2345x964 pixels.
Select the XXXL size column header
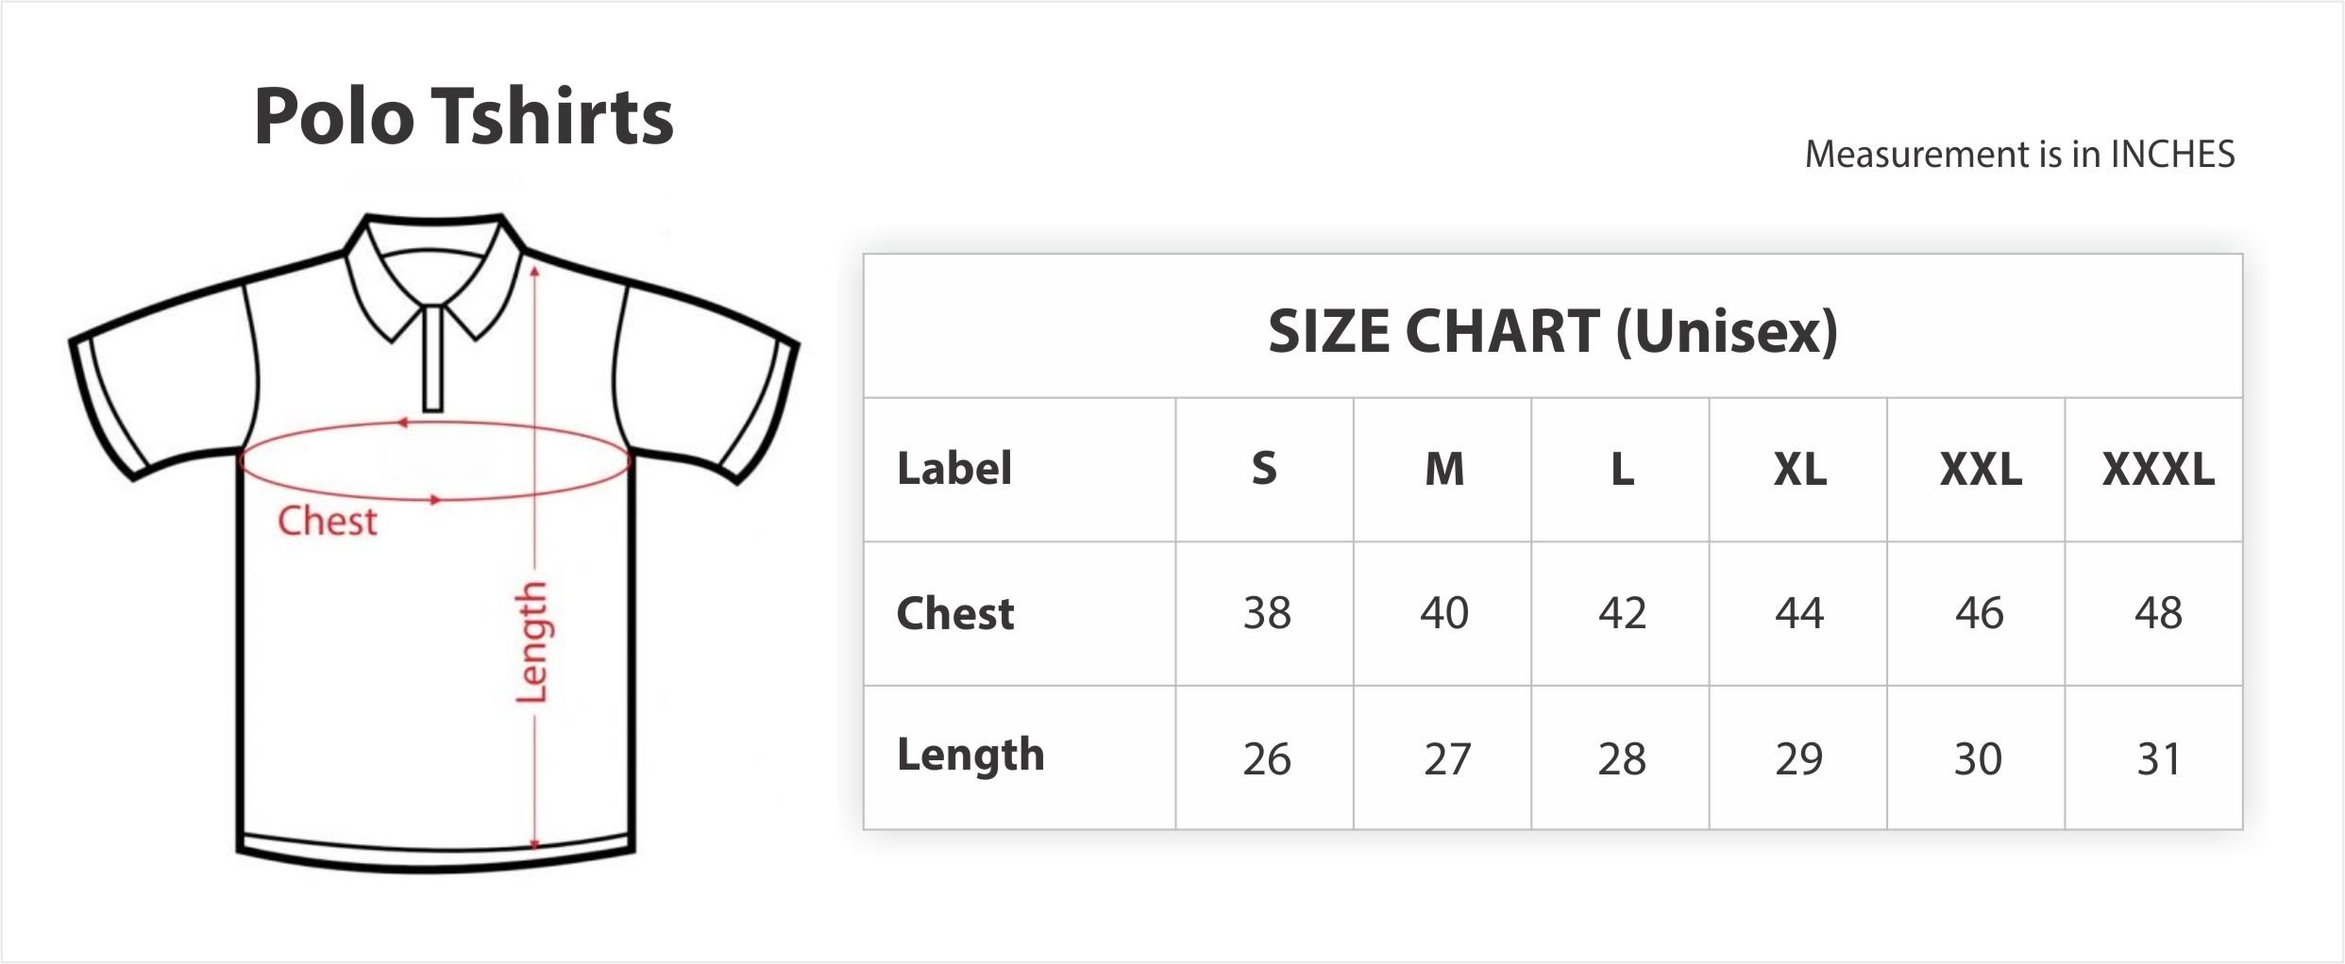point(2157,470)
